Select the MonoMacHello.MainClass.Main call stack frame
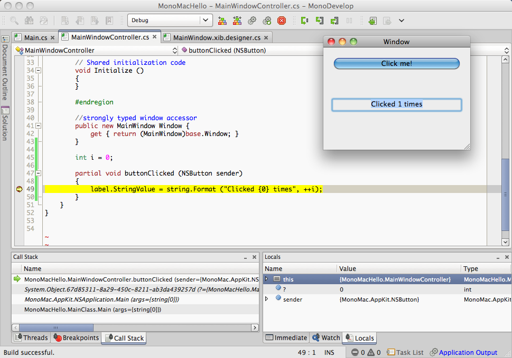The height and width of the screenshot is (358, 512). 135,309
